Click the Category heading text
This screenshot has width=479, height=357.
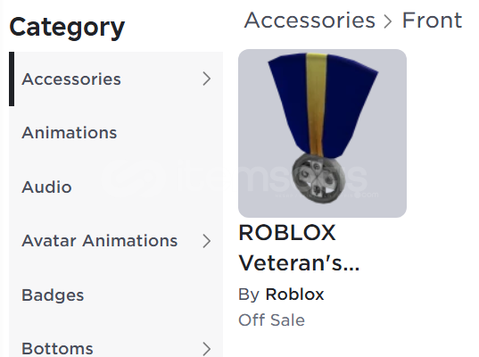(67, 28)
